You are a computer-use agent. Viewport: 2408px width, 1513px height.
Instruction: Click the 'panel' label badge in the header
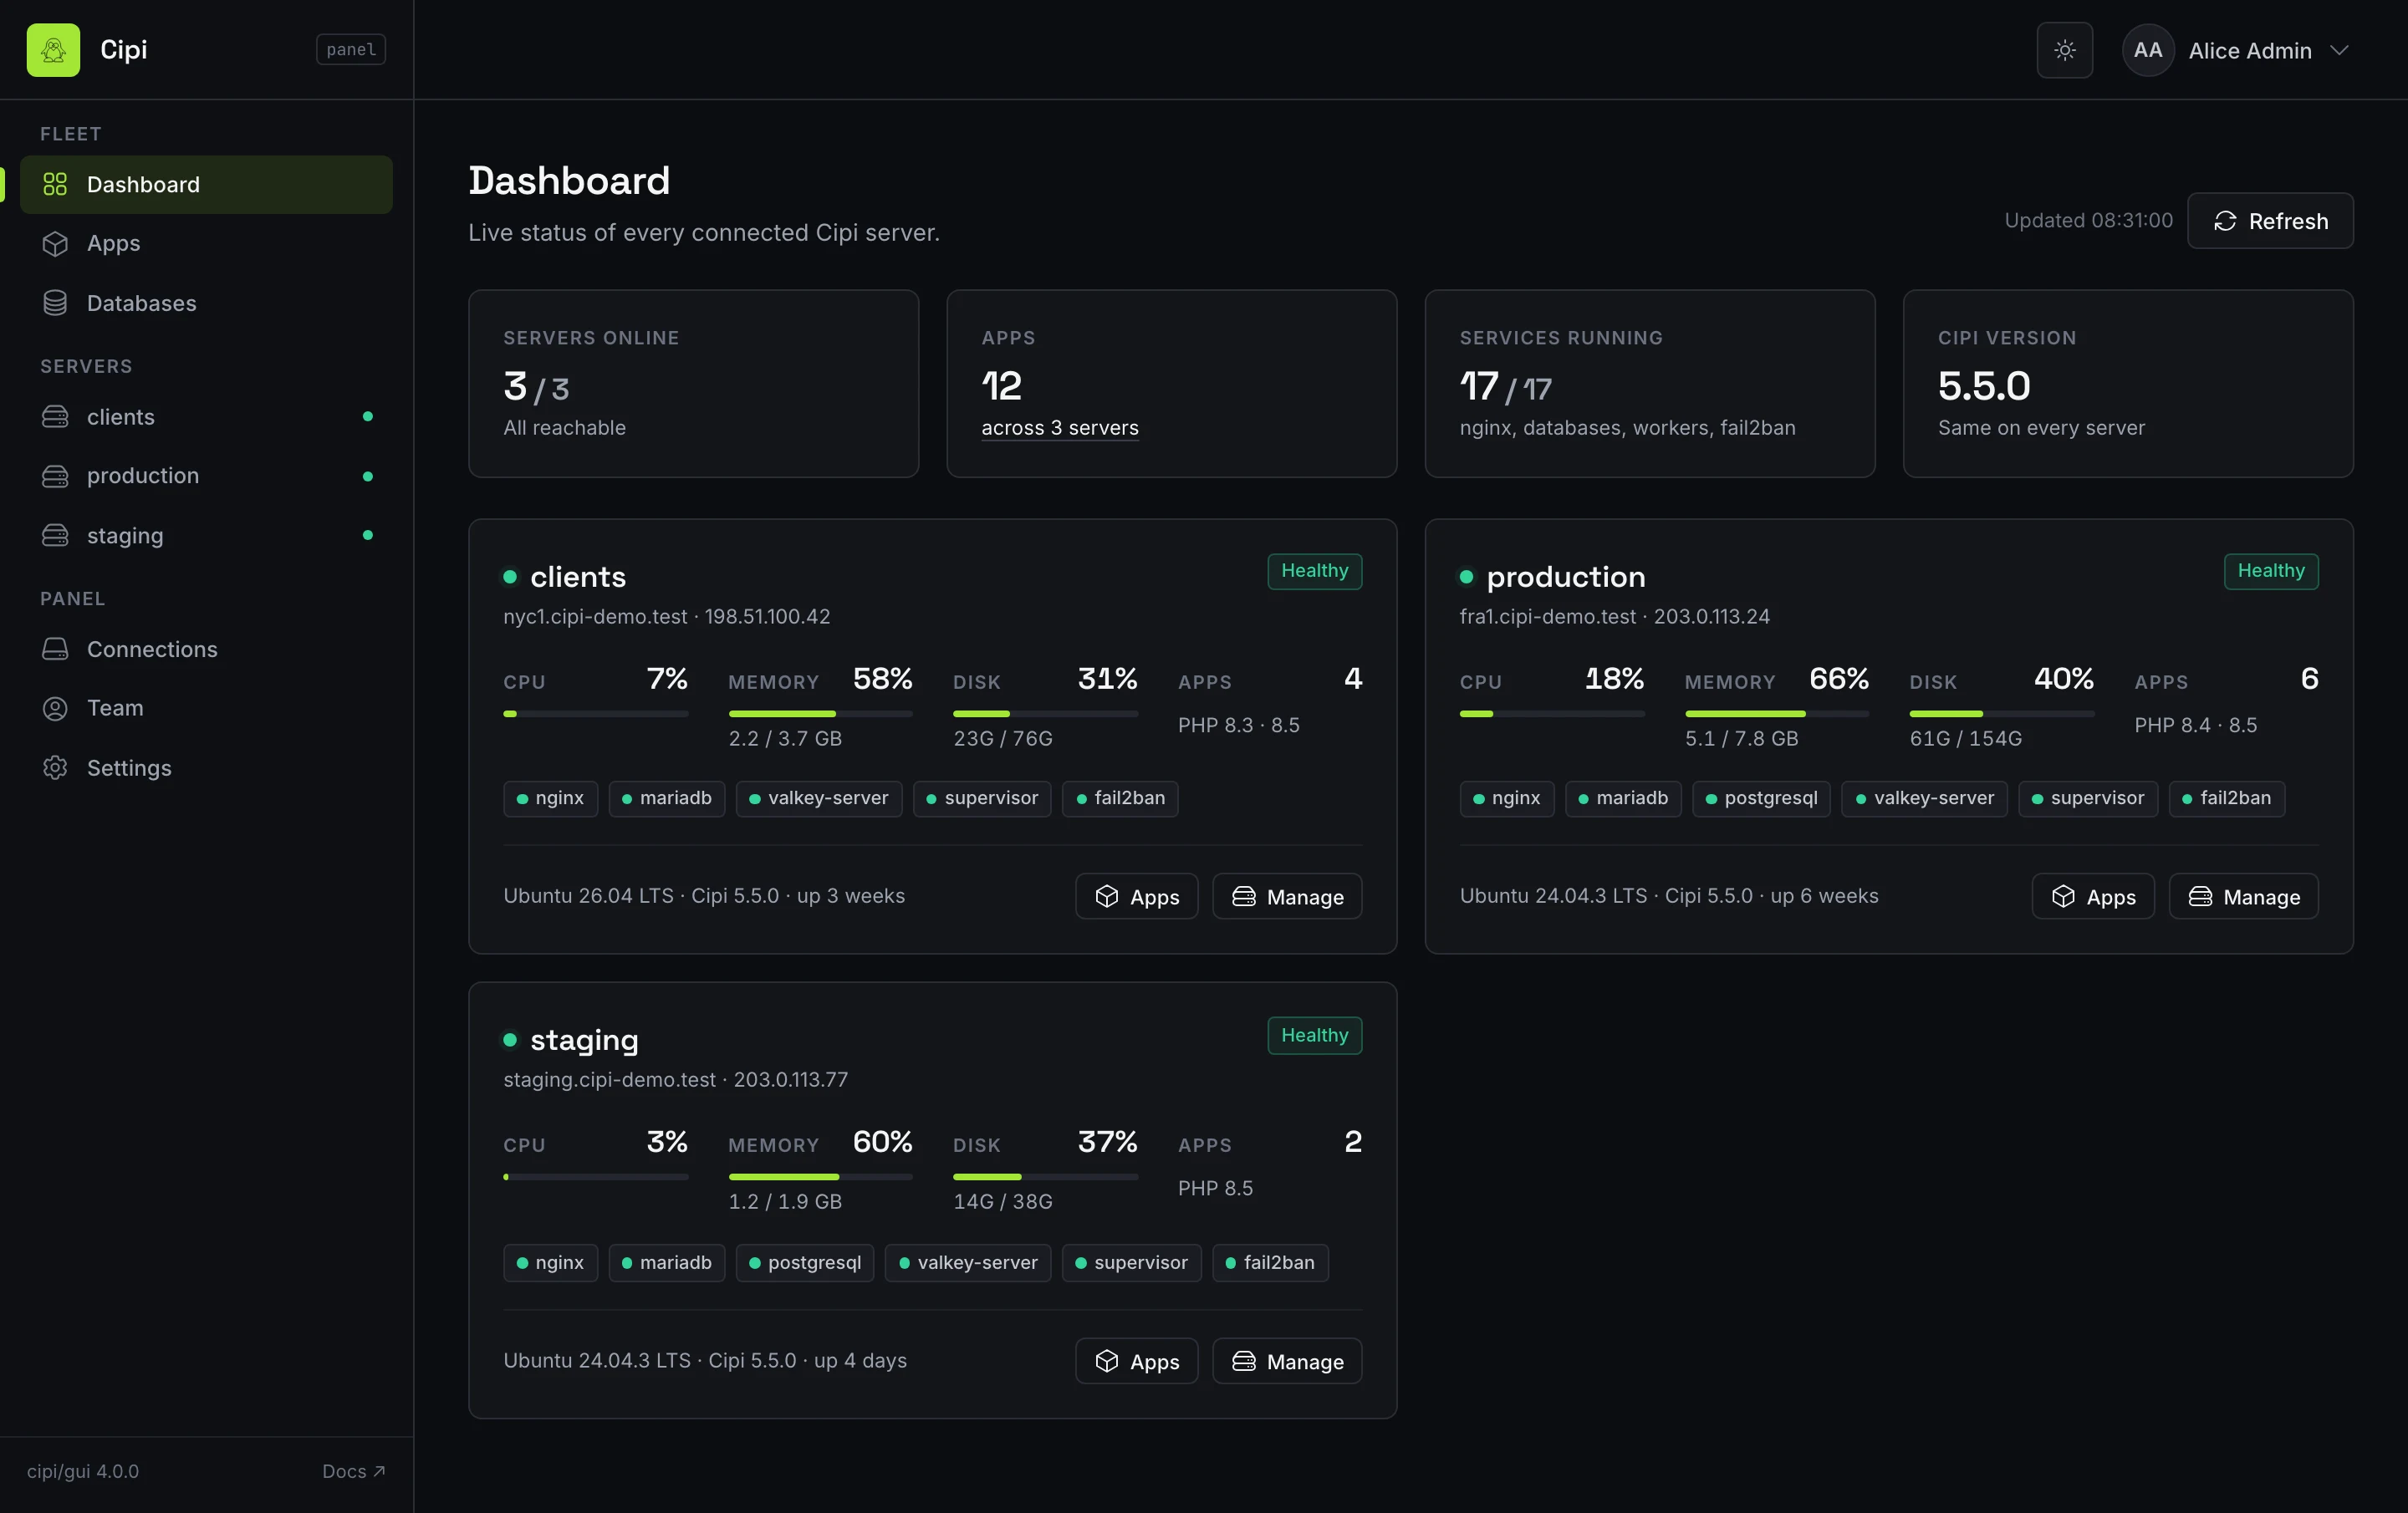point(351,49)
